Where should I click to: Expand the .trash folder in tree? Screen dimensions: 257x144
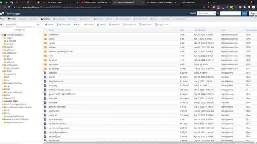(3, 71)
